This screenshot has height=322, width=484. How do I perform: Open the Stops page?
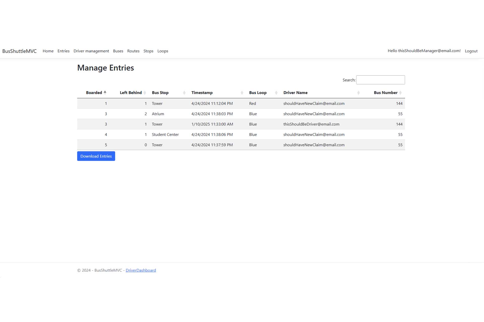pyautogui.click(x=148, y=51)
